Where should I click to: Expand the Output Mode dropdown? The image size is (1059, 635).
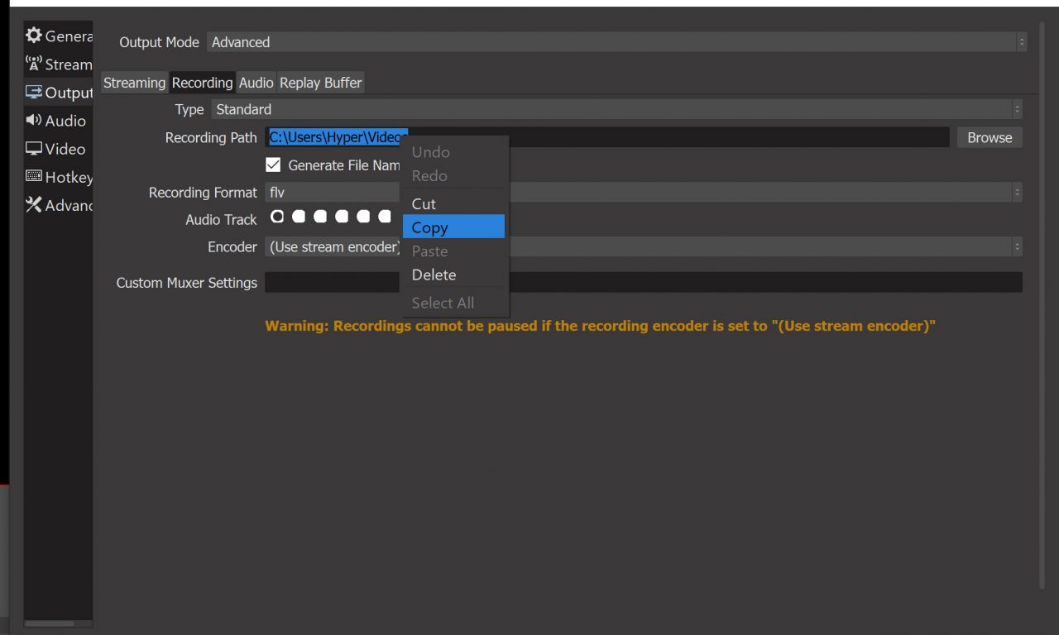tap(616, 42)
